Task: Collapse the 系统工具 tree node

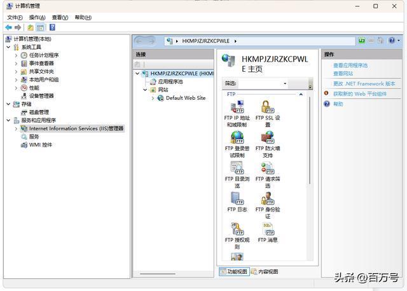Action: click(x=8, y=47)
